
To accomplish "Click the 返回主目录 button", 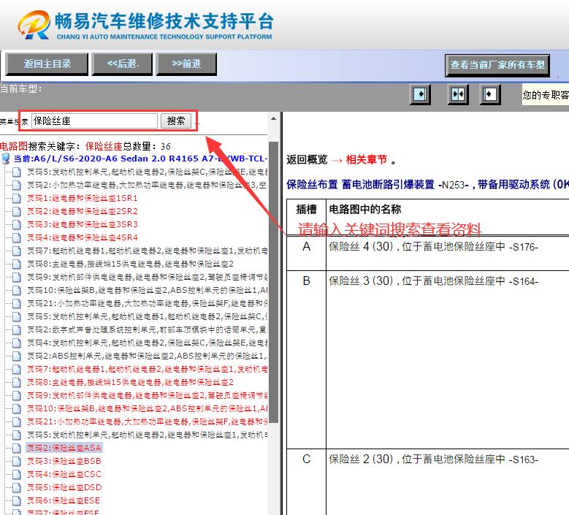I will click(47, 64).
